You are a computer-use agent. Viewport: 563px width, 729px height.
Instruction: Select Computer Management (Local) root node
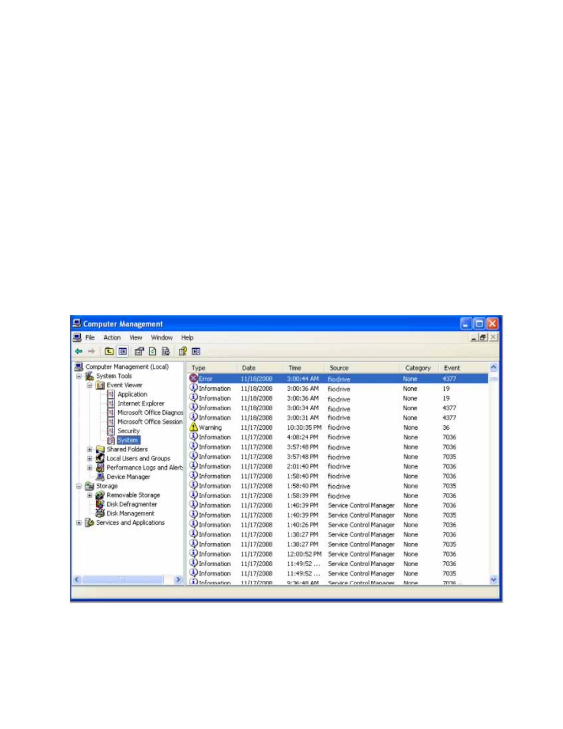(x=127, y=367)
